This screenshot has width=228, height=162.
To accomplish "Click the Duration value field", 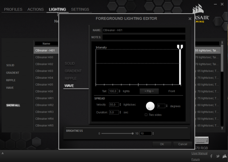I will pos(114,112).
